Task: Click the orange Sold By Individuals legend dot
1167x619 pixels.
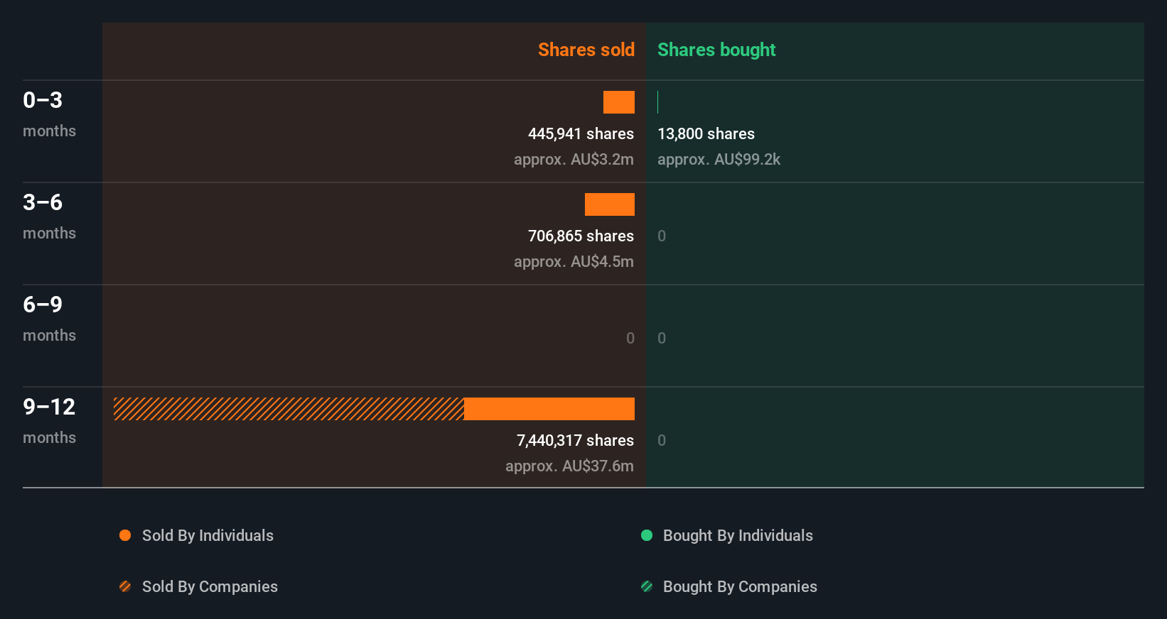Action: pyautogui.click(x=125, y=535)
